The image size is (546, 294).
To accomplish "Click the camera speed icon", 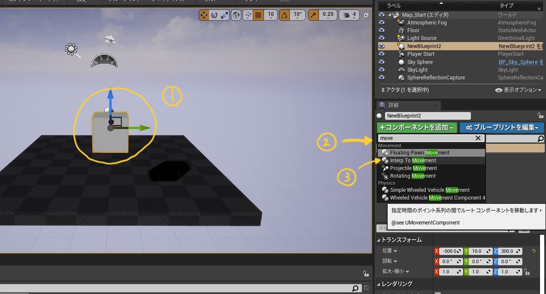I will click(346, 15).
